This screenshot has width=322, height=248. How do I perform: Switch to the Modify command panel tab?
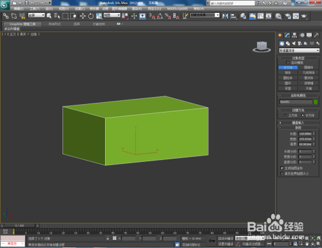[x=287, y=35]
